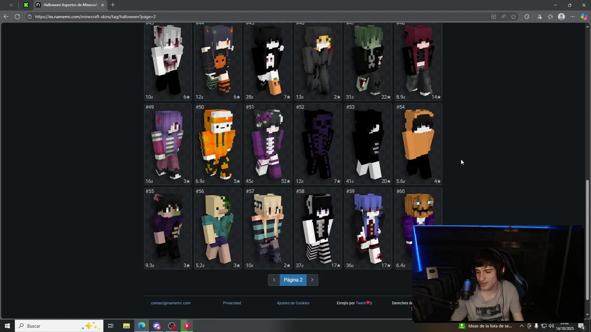Open Ajustes de Cookies footer link

[293, 303]
